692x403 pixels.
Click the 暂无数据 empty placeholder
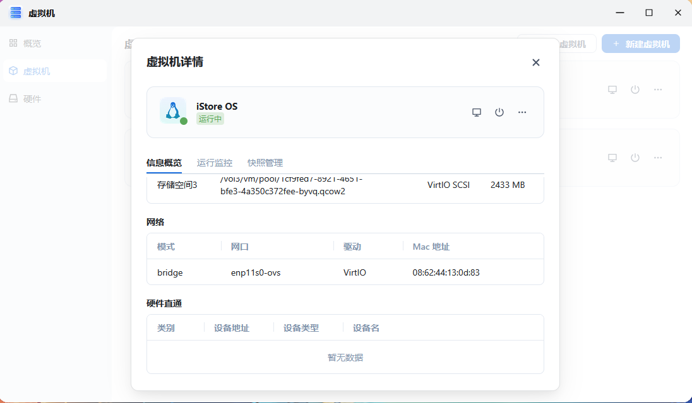coord(345,358)
